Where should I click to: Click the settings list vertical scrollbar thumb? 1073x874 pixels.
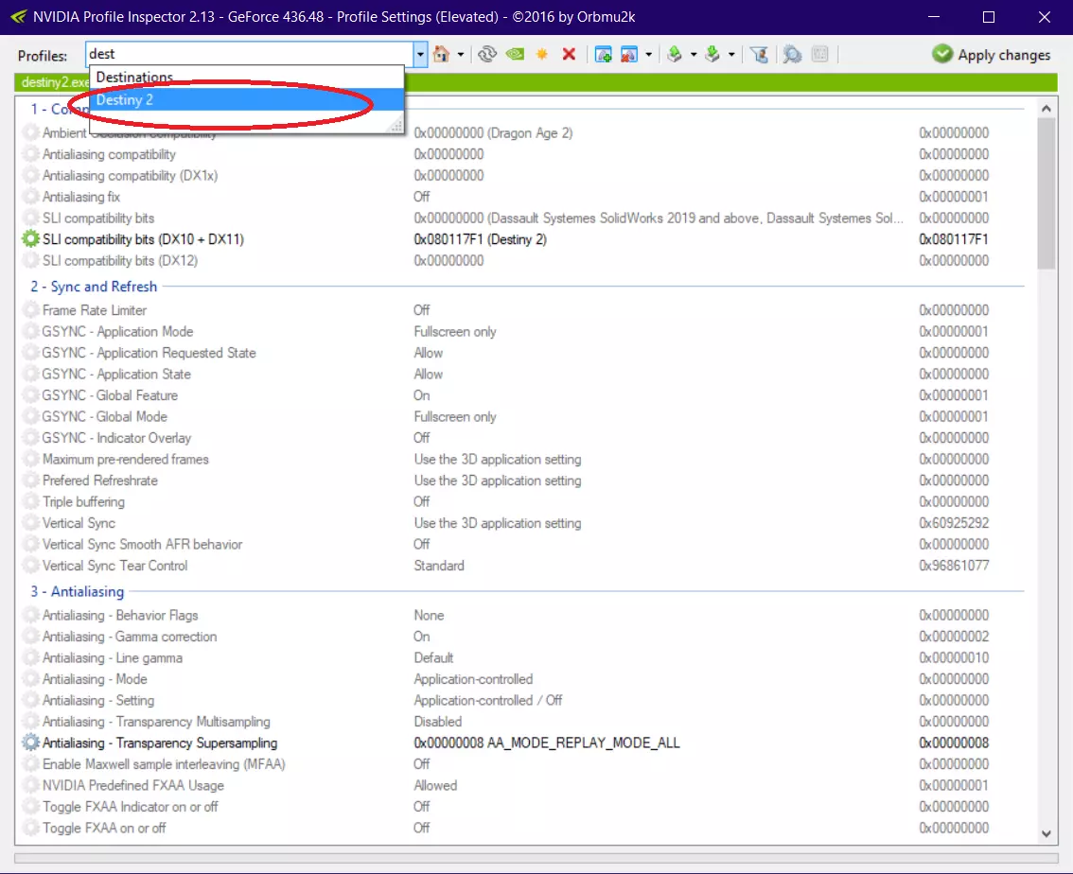tap(1046, 194)
